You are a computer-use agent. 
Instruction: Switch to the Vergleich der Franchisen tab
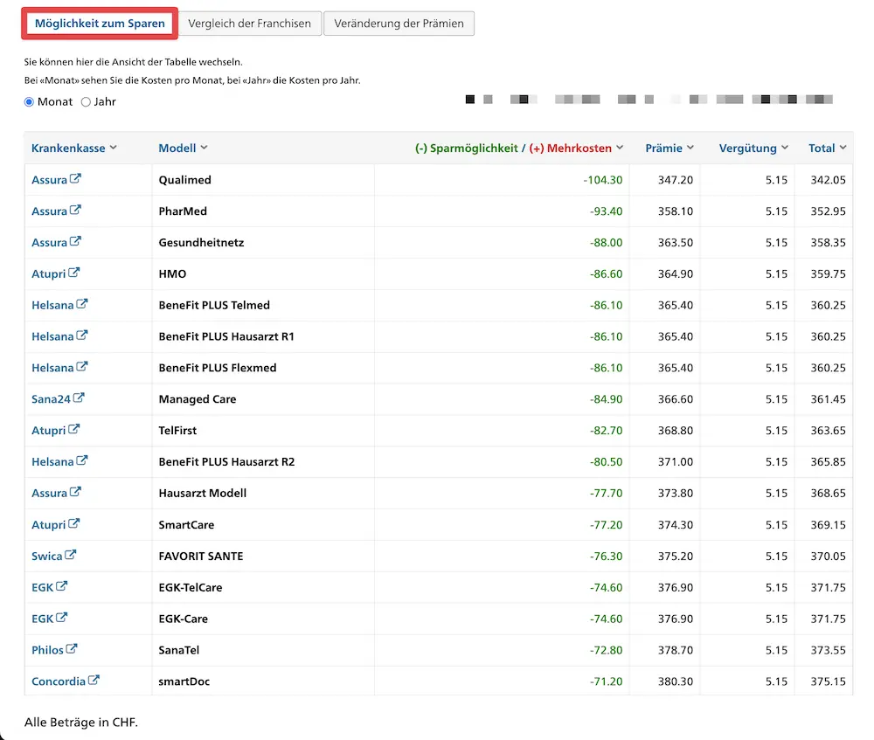(x=249, y=24)
